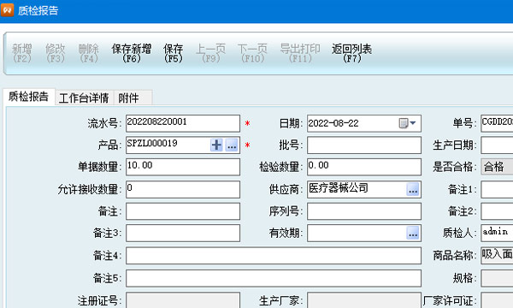Click 返回列表 (F7) toolbar button
This screenshot has width=513, height=308.
tap(351, 53)
